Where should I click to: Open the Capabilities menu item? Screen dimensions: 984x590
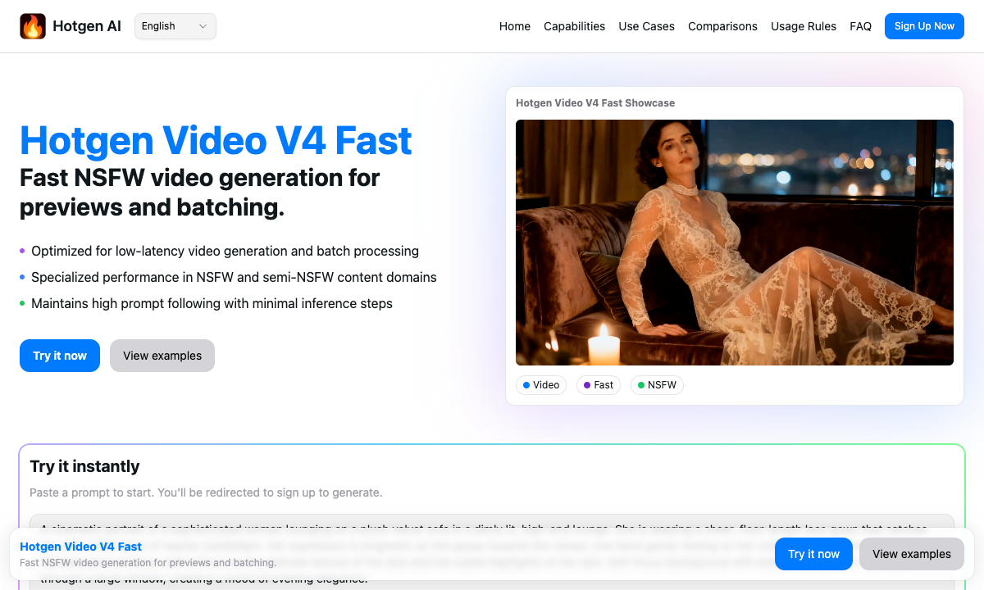(574, 25)
